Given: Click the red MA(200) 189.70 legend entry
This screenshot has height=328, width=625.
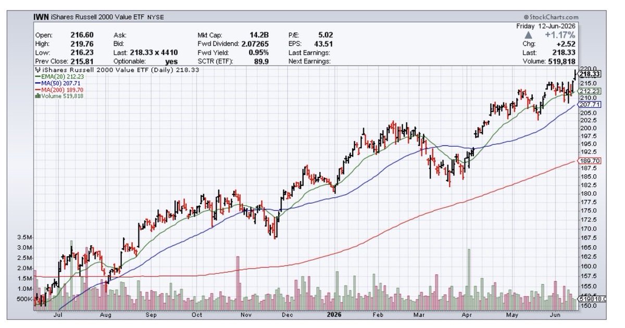Looking at the screenshot, I should point(58,89).
